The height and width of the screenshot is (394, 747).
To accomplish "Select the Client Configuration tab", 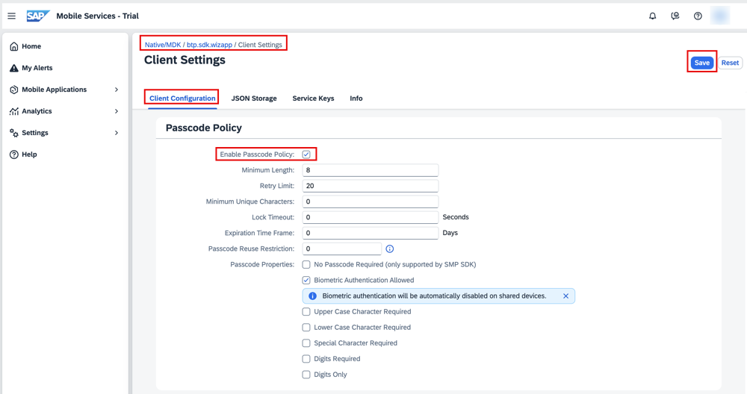I will [182, 98].
